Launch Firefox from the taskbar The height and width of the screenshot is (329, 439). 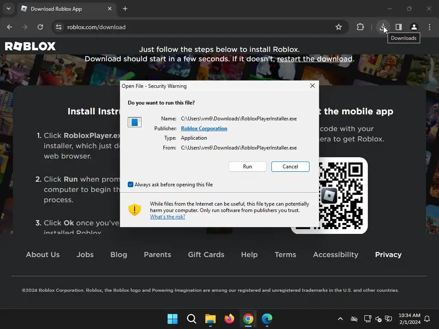(229, 319)
